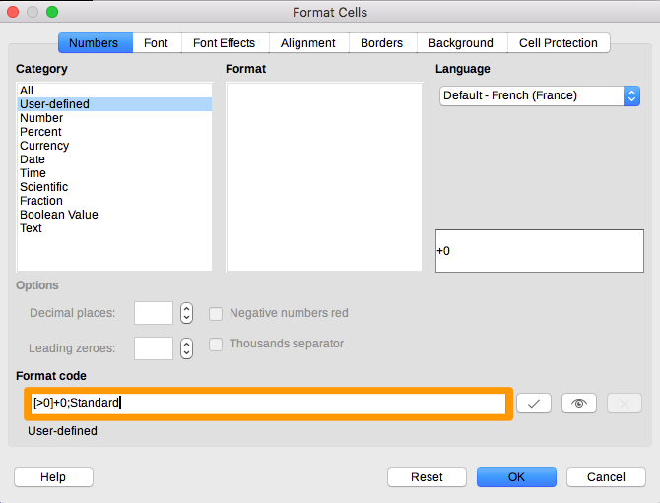This screenshot has width=660, height=503.
Task: Toggle the Negative numbers red checkbox
Action: [x=216, y=313]
